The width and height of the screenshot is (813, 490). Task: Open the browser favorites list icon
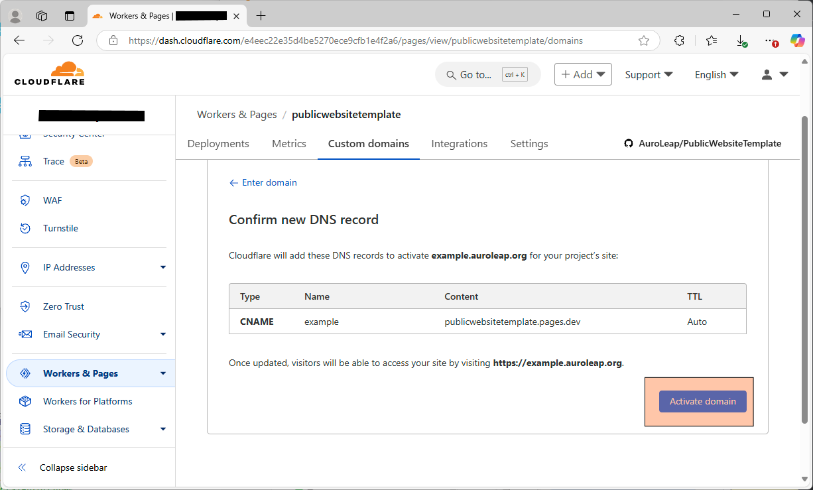pos(712,40)
